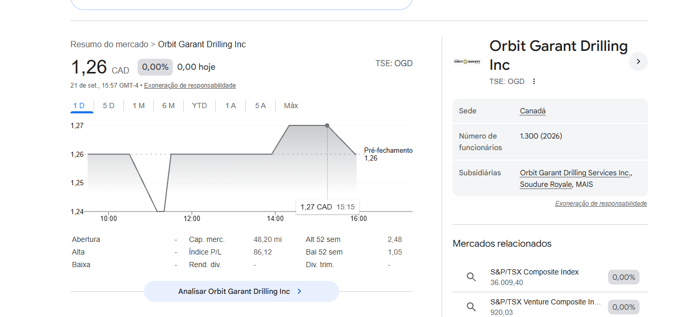Select the 5 A range tab
This screenshot has height=317, width=691.
click(260, 105)
